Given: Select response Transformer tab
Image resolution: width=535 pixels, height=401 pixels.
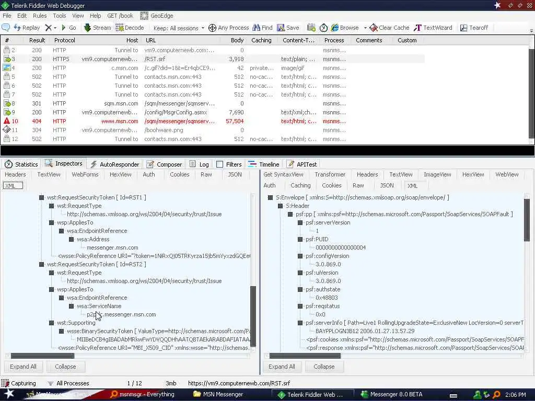Looking at the screenshot, I should point(330,174).
